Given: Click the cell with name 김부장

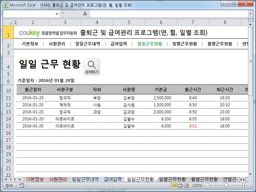Looking at the screenshot, I should [129, 98].
